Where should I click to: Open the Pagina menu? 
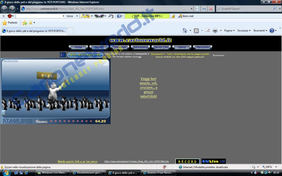[x=229, y=31]
